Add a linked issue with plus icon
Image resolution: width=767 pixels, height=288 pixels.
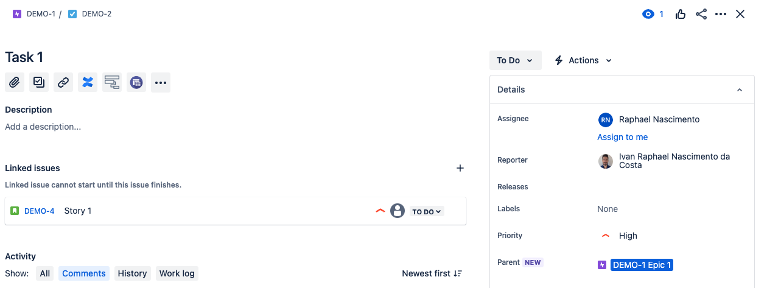pos(460,168)
